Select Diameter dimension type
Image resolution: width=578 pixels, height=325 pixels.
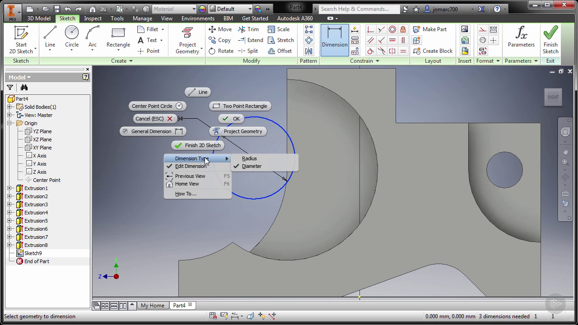click(252, 166)
